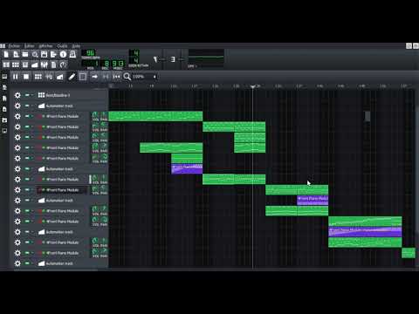The image size is (419, 314).
Task: Open the Edit menu
Action: (x=30, y=46)
